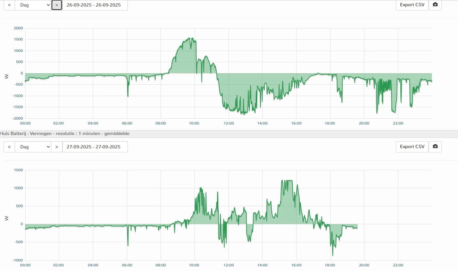458x271 pixels.
Task: Select W axis unit on 26-09-2025 chart
Action: (7, 76)
